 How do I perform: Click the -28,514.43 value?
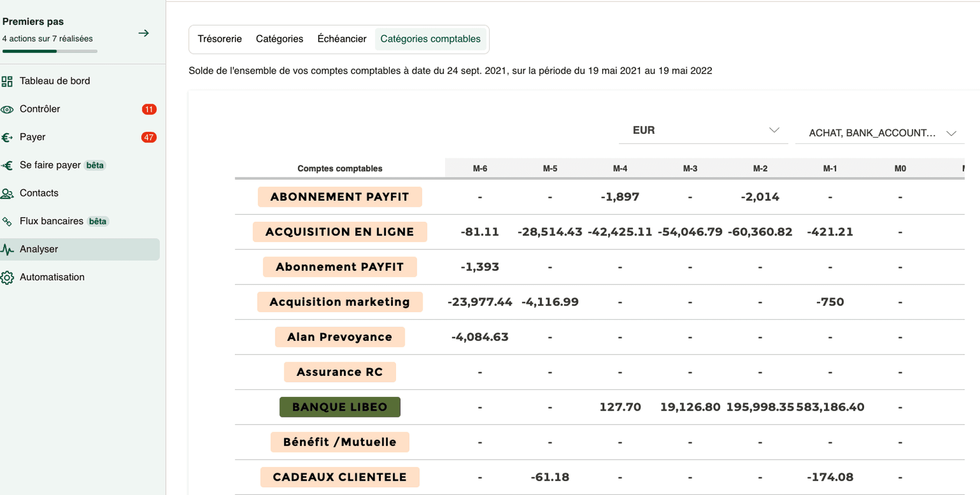[x=550, y=232]
